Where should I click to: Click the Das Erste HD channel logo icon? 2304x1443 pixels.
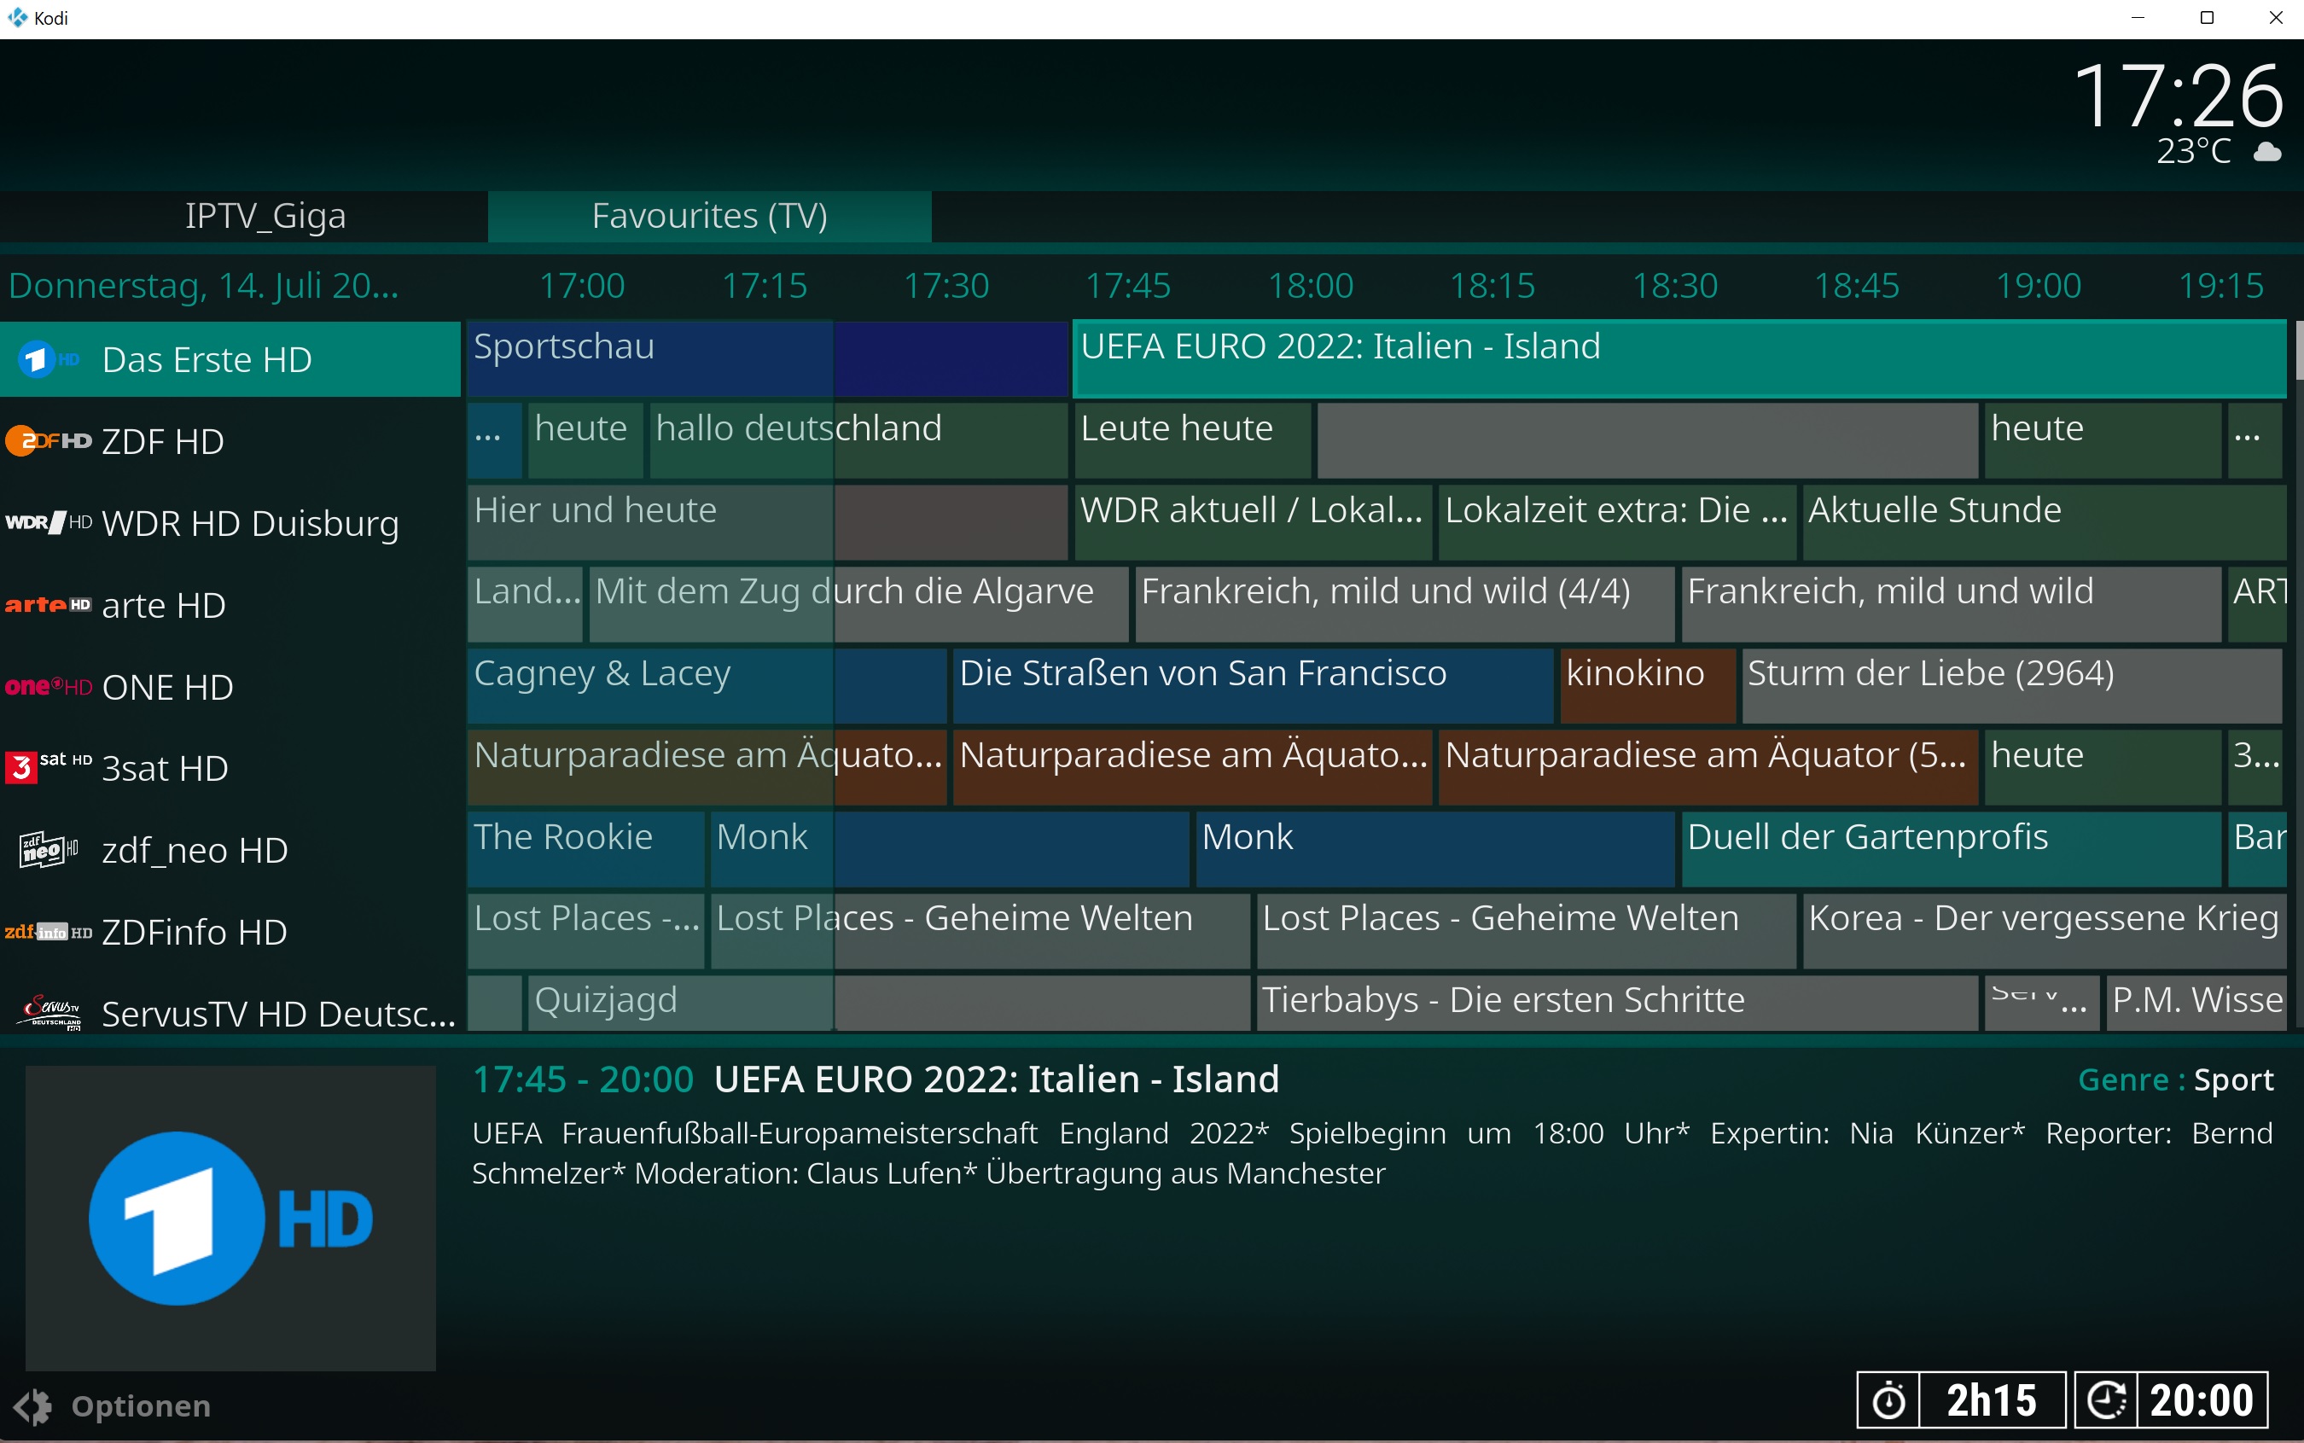tap(49, 360)
